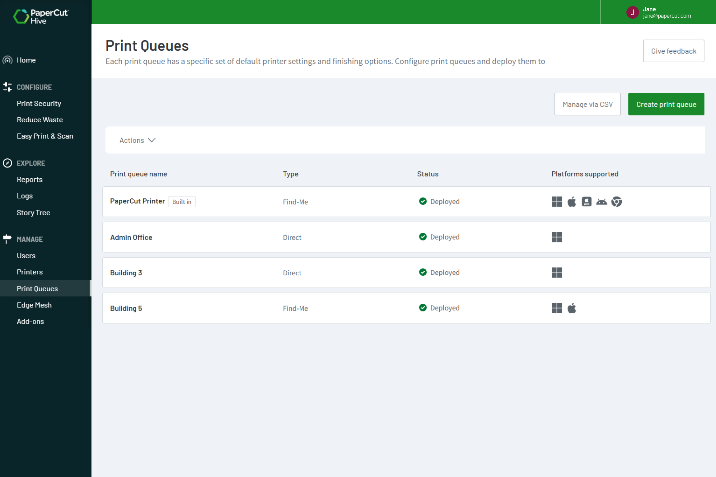Click the Give feedback button
Viewport: 716px width, 477px height.
pos(673,51)
